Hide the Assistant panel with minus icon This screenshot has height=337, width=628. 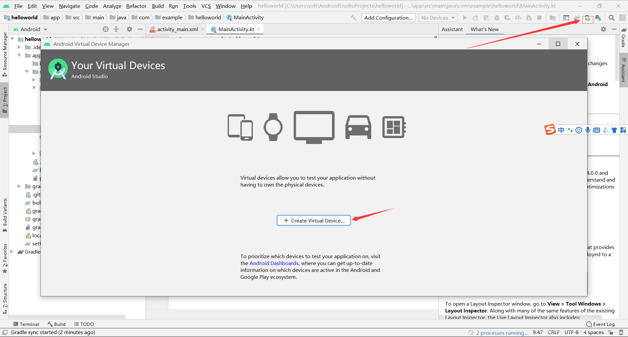pyautogui.click(x=614, y=29)
